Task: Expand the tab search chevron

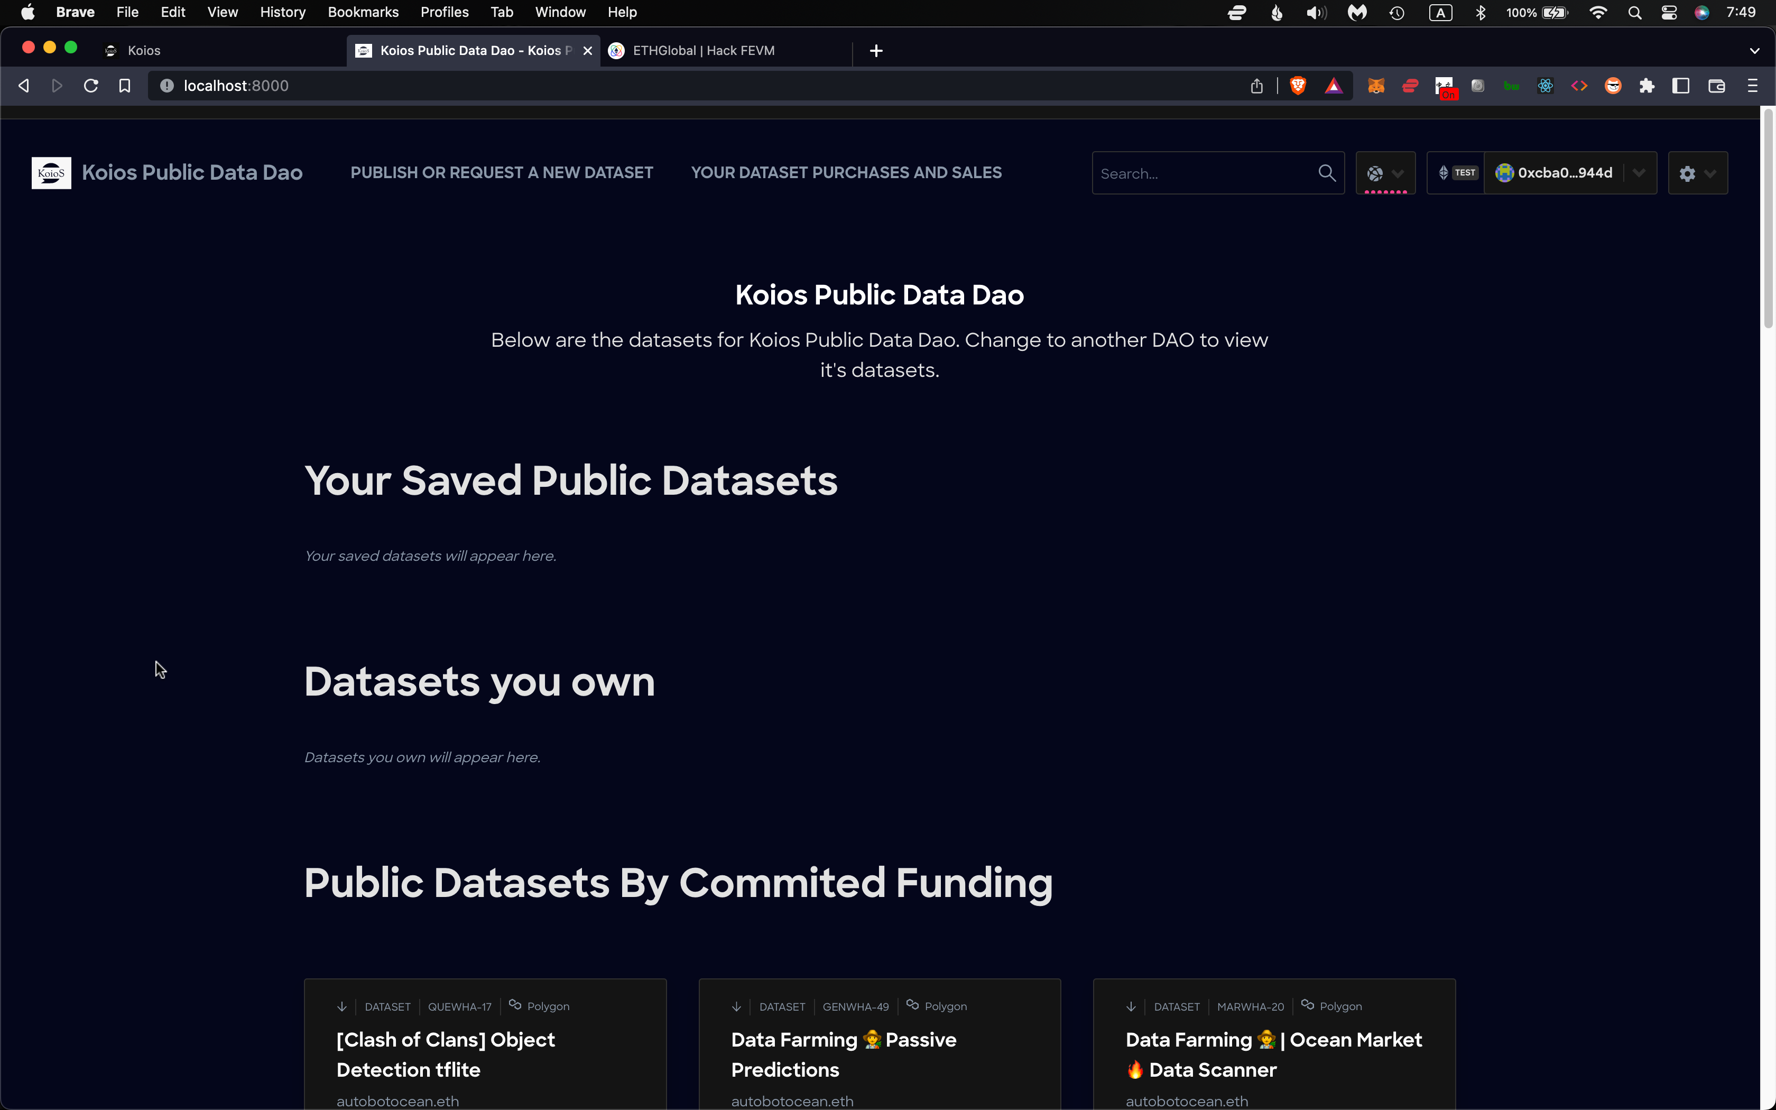Action: coord(1754,51)
